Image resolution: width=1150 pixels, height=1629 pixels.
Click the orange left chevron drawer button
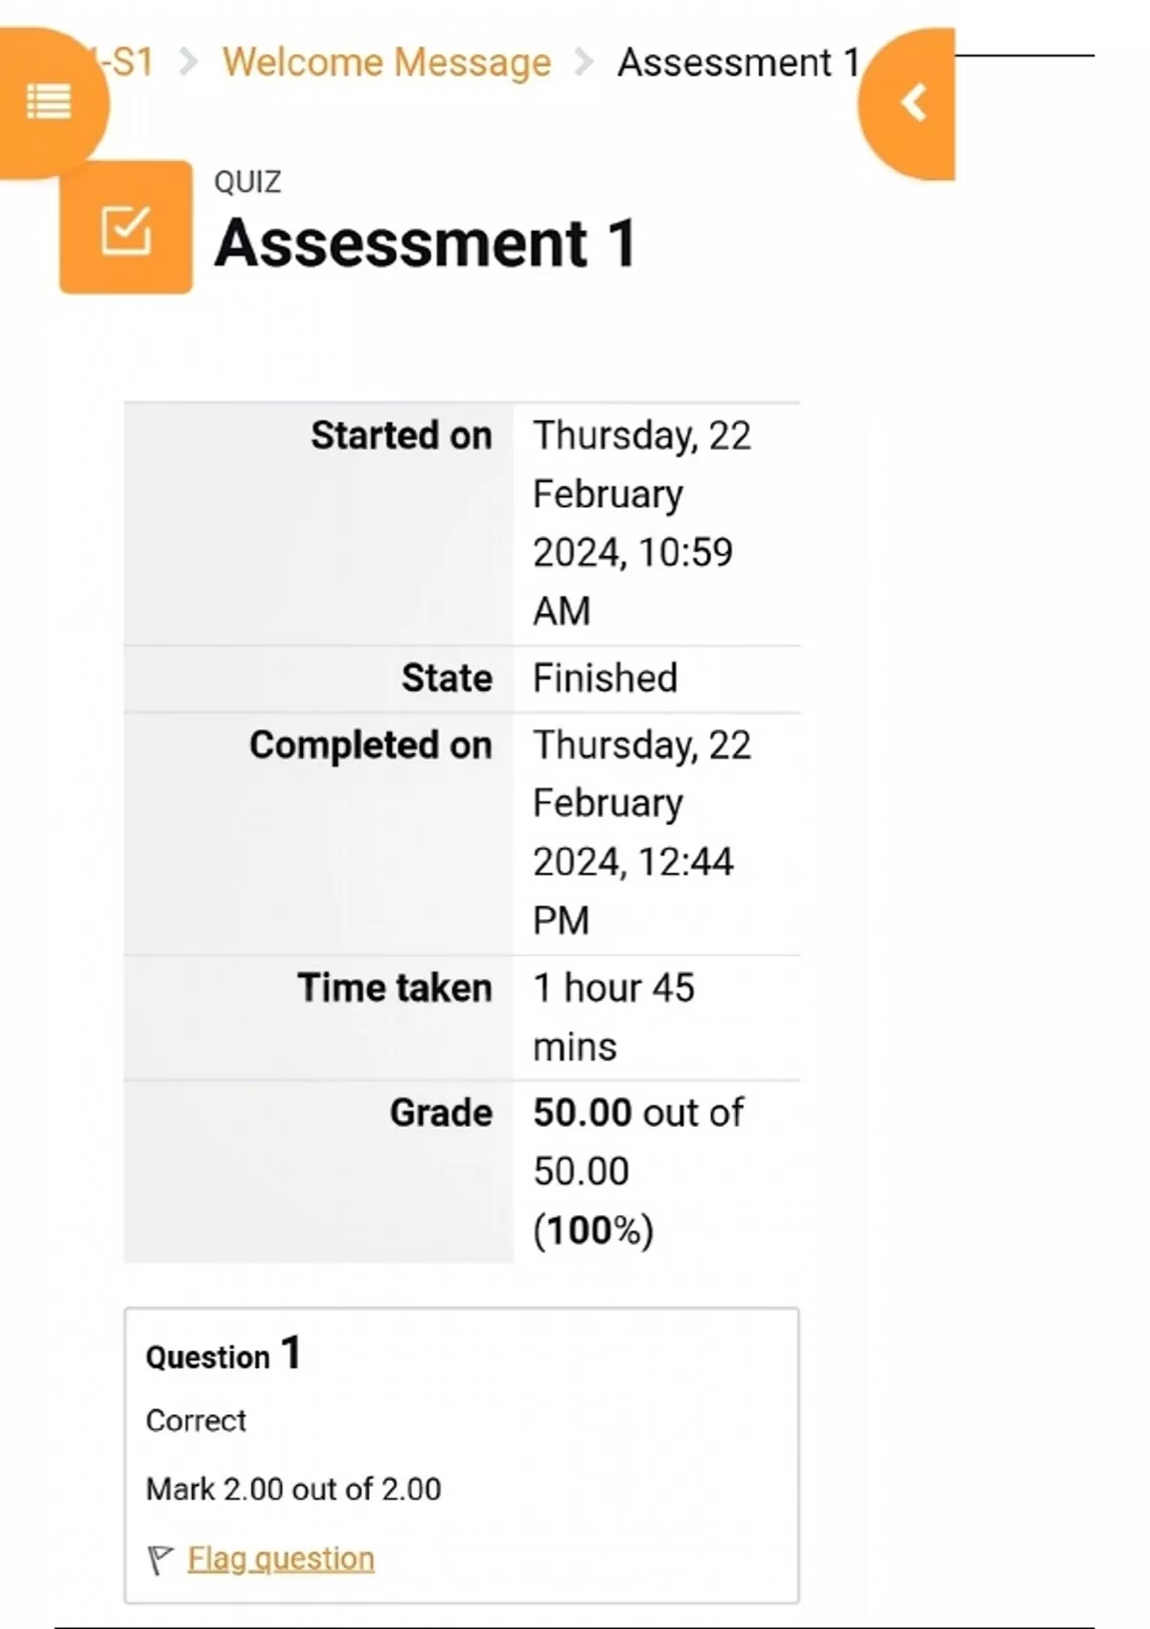click(913, 103)
